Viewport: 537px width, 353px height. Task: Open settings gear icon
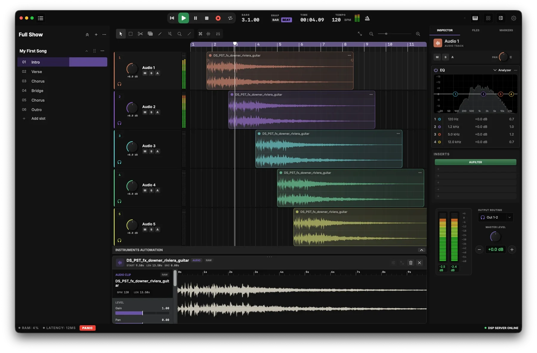tap(513, 18)
